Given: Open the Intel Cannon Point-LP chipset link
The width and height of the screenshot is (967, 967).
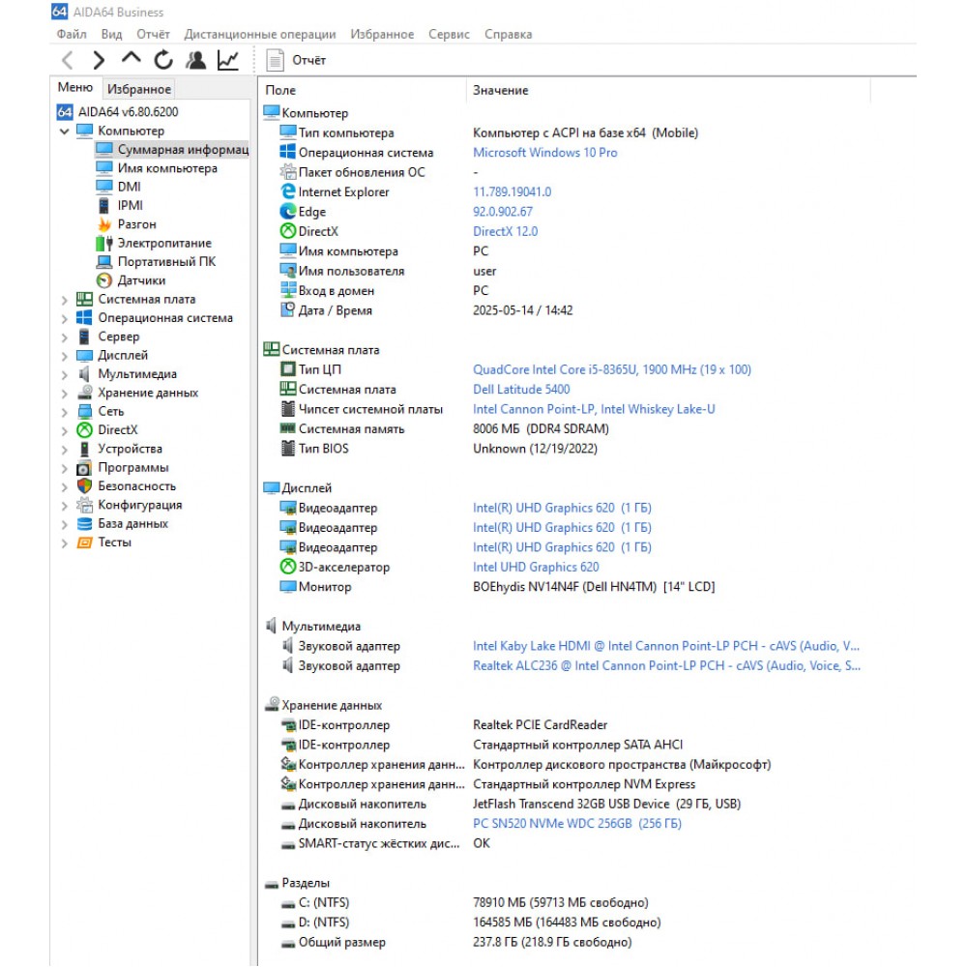Looking at the screenshot, I should point(594,409).
